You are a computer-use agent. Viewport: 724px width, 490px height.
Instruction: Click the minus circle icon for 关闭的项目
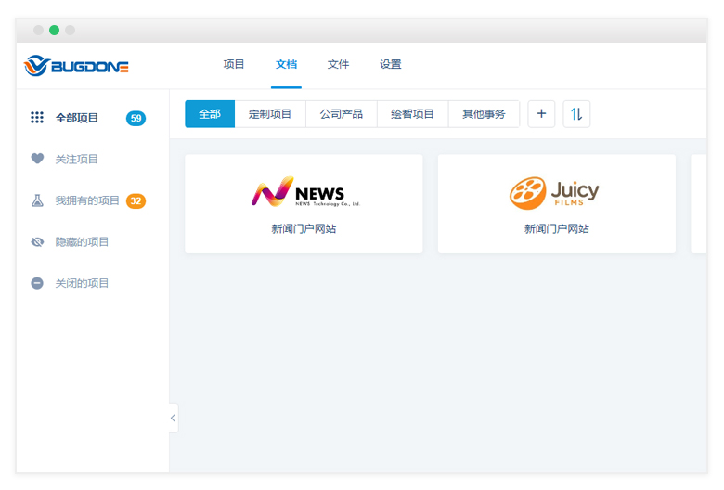37,283
